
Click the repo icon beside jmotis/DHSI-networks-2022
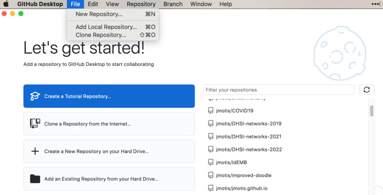[x=211, y=149]
